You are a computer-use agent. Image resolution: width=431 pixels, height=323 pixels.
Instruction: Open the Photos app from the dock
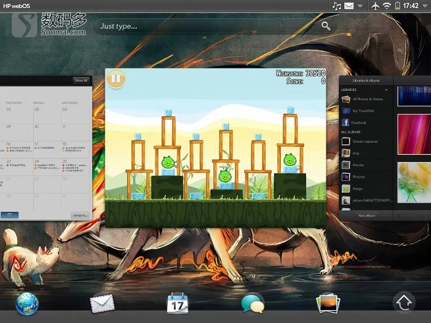328,304
